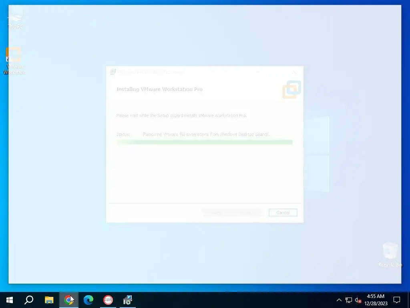Click the green installation progress bar
410x308 pixels.
pos(205,142)
